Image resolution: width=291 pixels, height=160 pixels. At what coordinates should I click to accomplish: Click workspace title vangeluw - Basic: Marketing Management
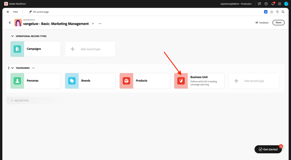56,24
